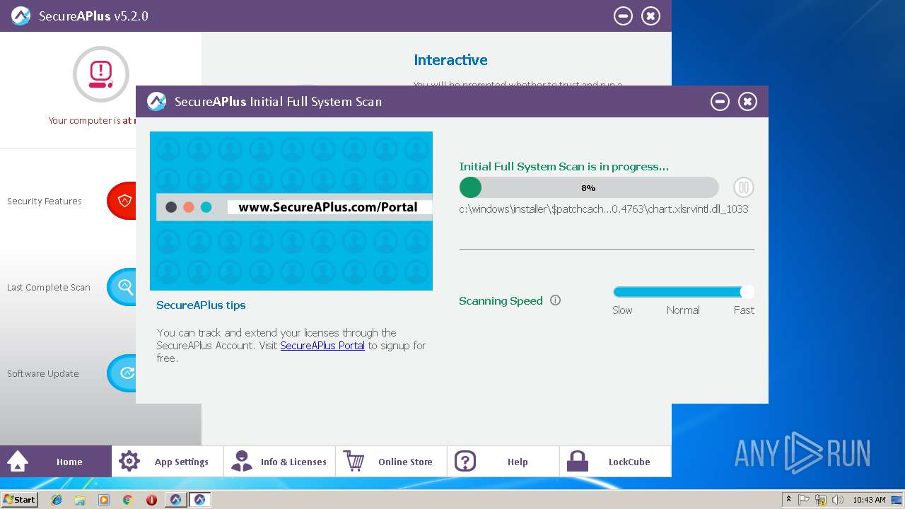
Task: Select the Security Features label
Action: (45, 201)
